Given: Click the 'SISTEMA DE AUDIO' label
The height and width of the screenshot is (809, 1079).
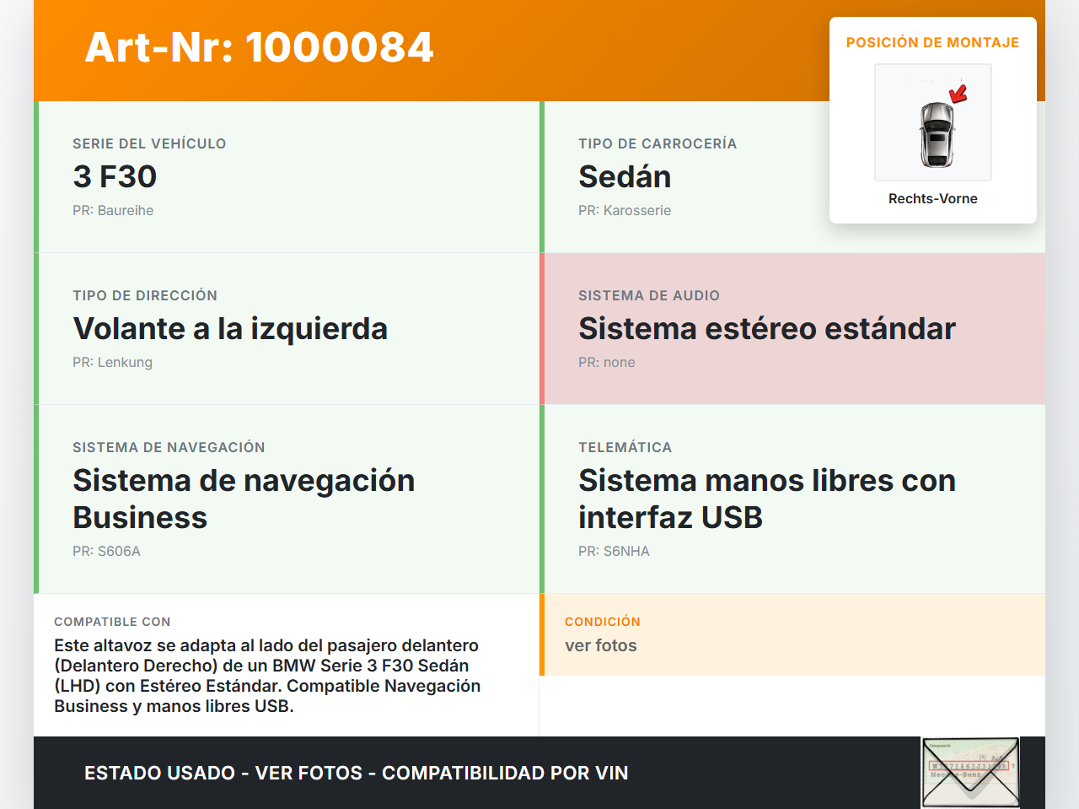Looking at the screenshot, I should pos(649,295).
